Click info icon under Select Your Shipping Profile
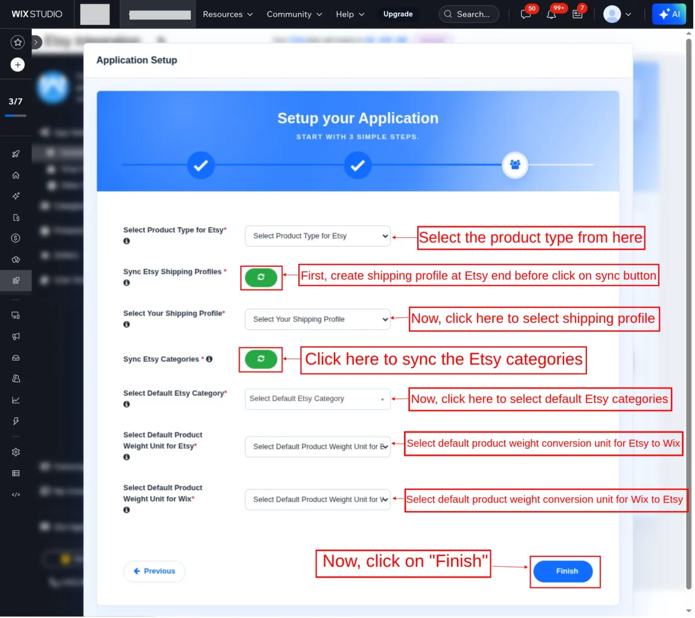This screenshot has height=618, width=695. point(127,324)
